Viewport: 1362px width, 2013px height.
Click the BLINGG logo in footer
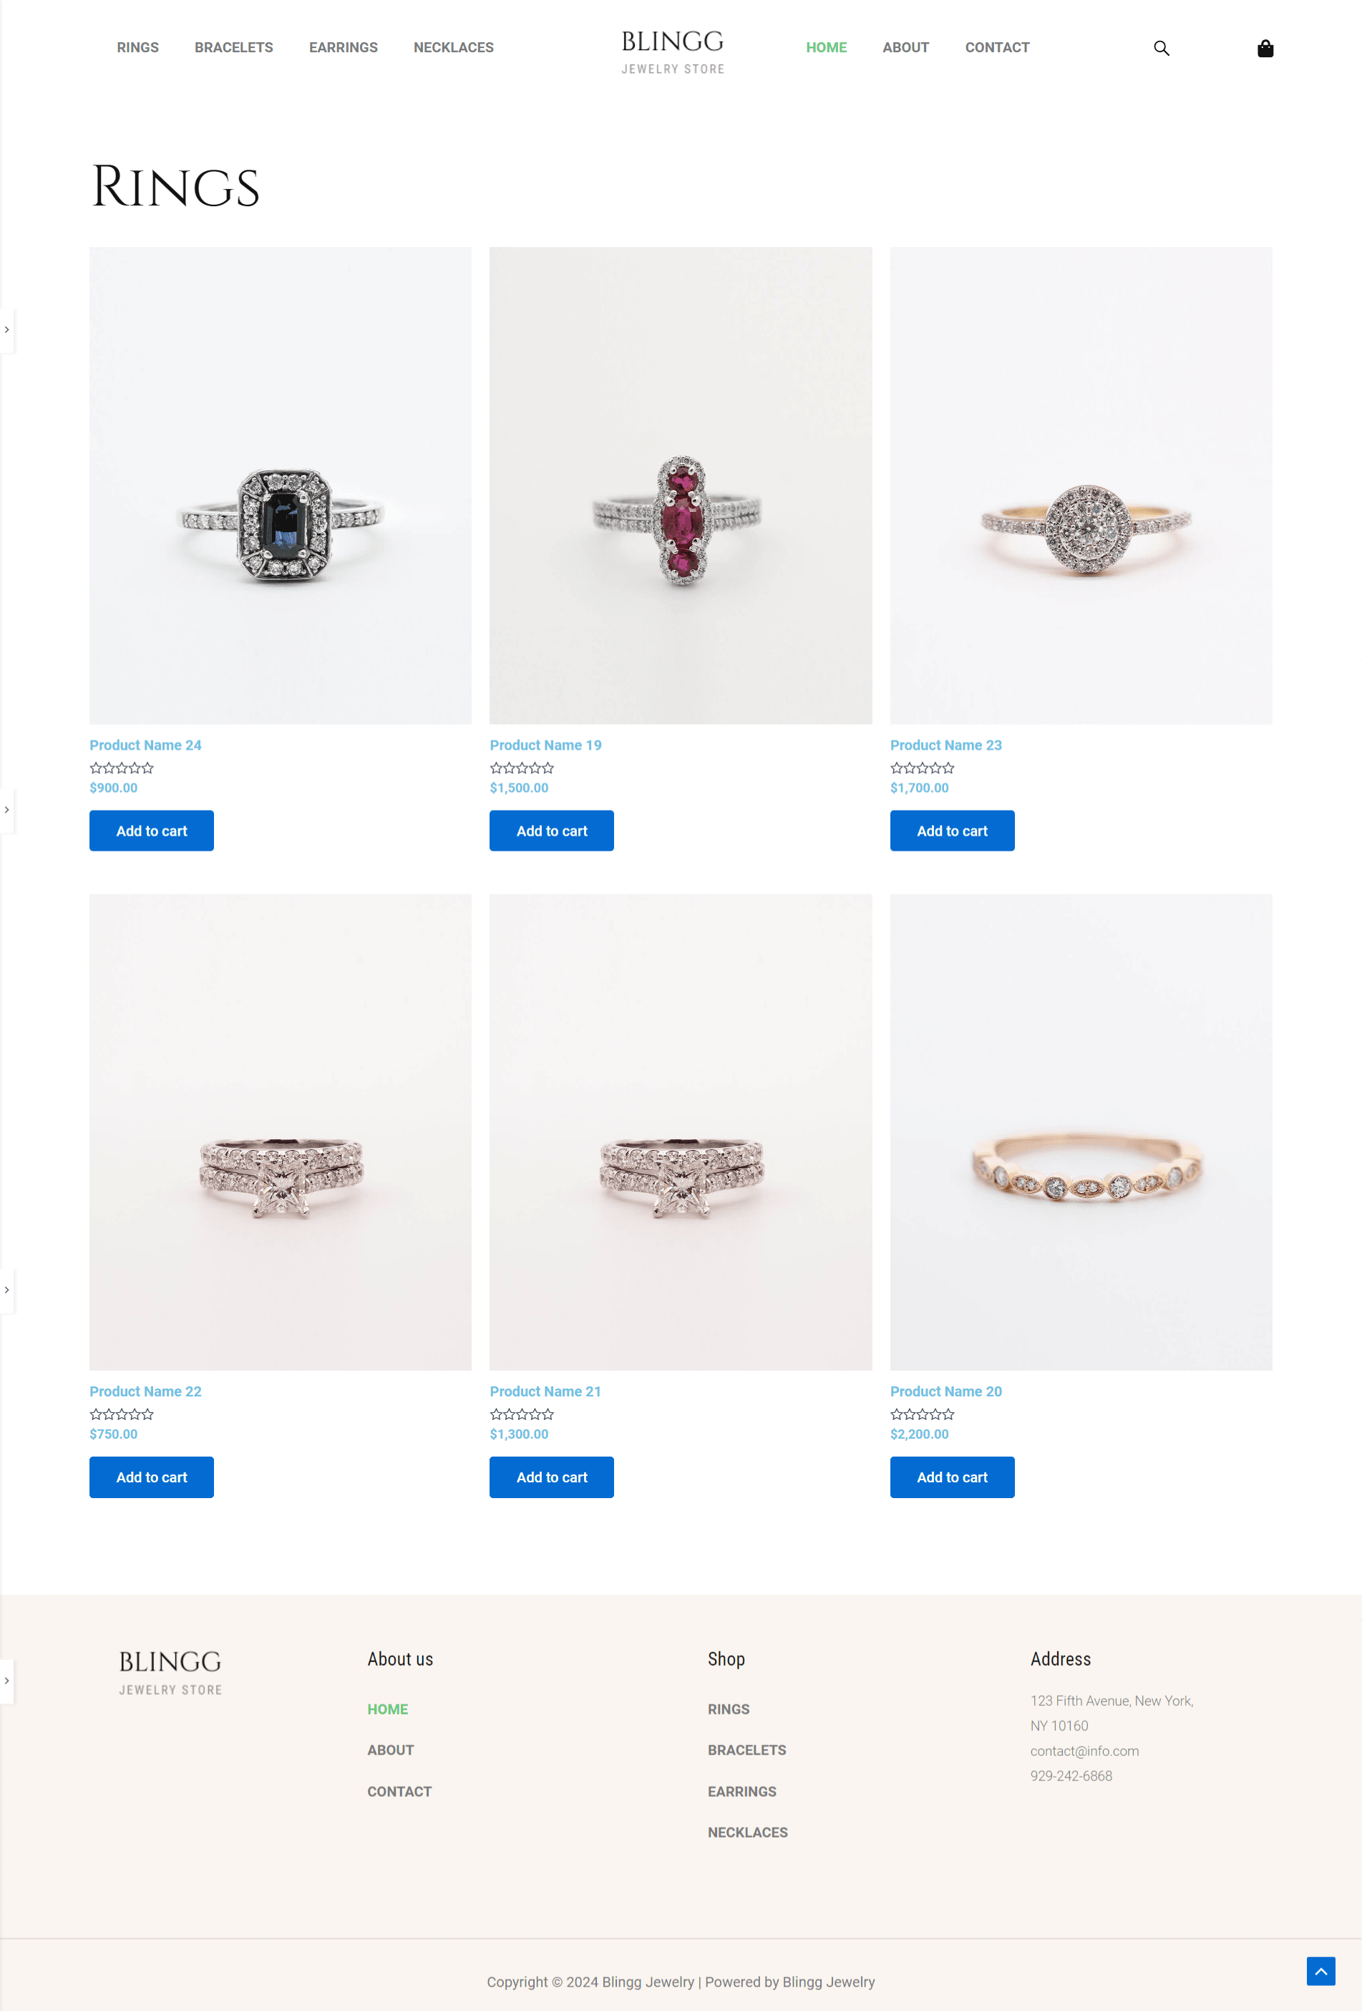pos(170,1671)
